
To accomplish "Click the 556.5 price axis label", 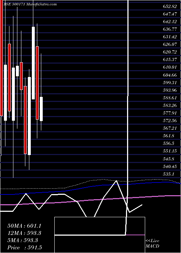I will [169, 143].
